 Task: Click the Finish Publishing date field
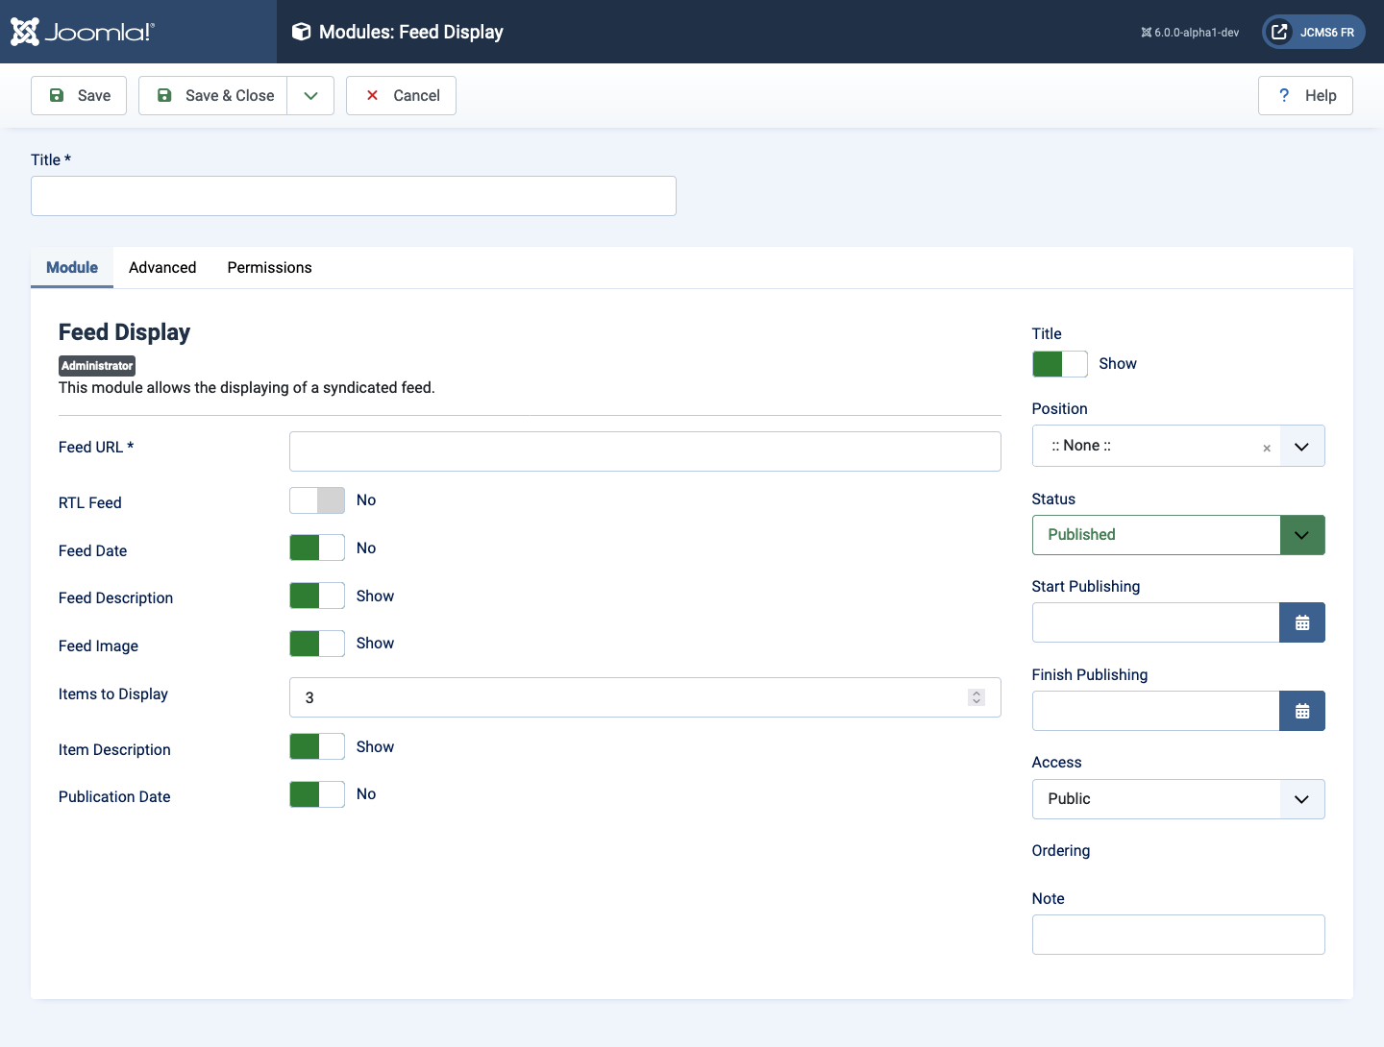click(1155, 711)
